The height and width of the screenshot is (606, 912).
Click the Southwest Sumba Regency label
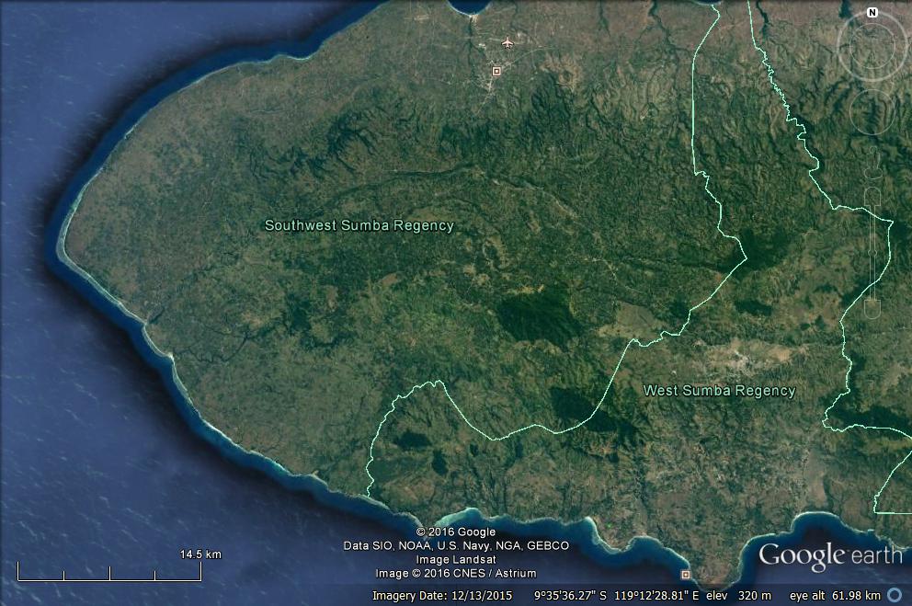359,225
